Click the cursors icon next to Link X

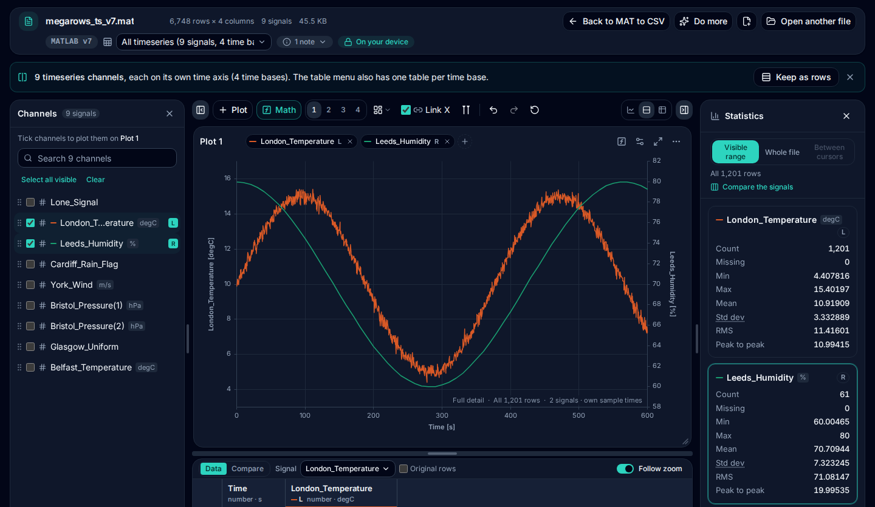pos(466,110)
